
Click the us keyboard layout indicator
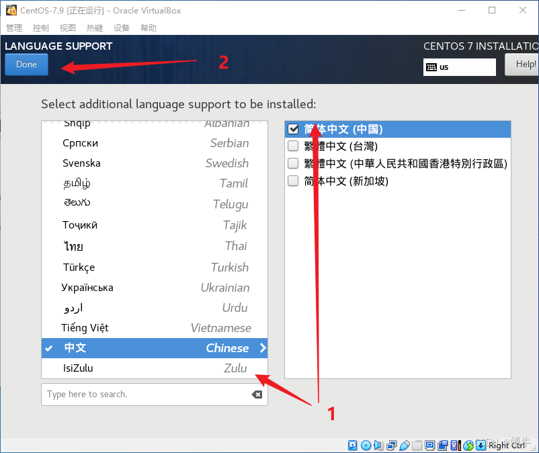click(460, 67)
